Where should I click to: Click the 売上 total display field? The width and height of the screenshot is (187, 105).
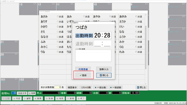pos(51,93)
